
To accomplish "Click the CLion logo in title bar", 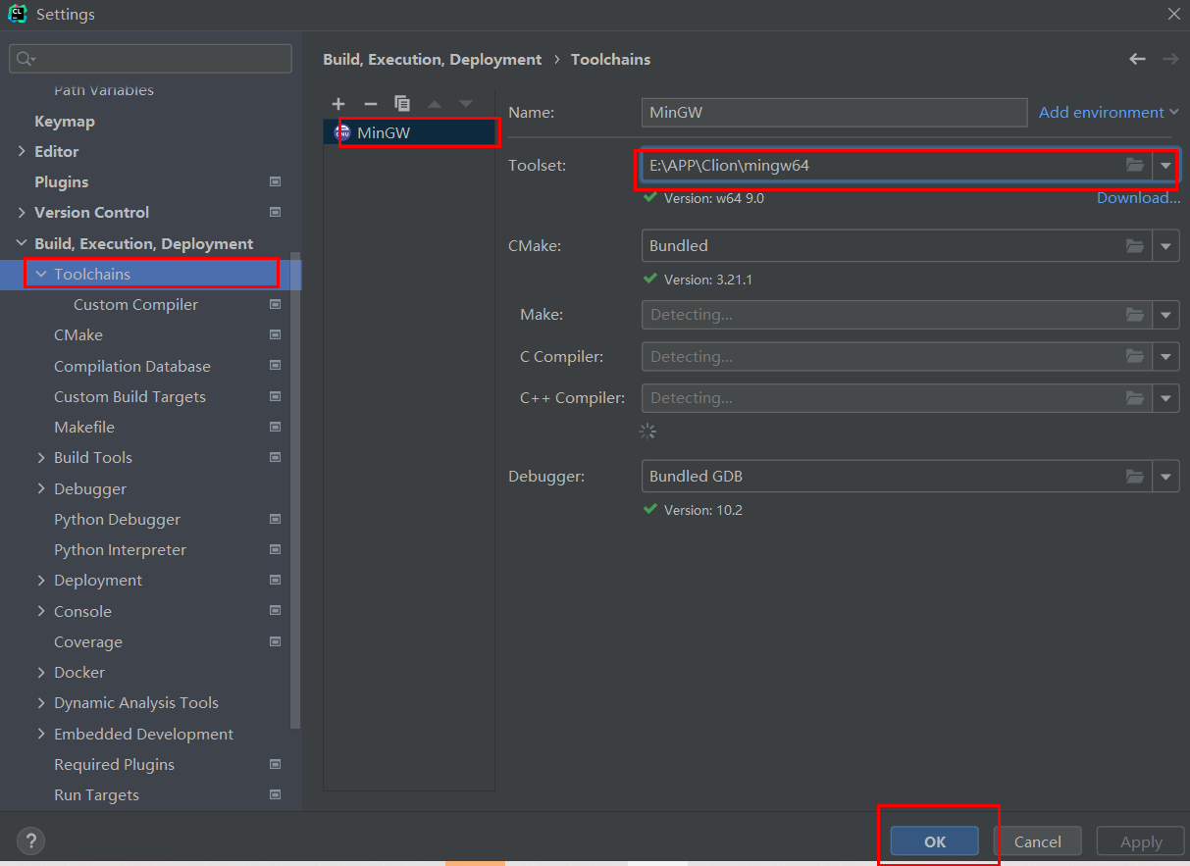I will pyautogui.click(x=17, y=14).
